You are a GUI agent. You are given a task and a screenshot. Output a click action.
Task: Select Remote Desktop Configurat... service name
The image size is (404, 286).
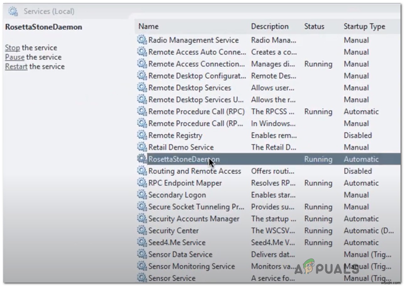197,76
